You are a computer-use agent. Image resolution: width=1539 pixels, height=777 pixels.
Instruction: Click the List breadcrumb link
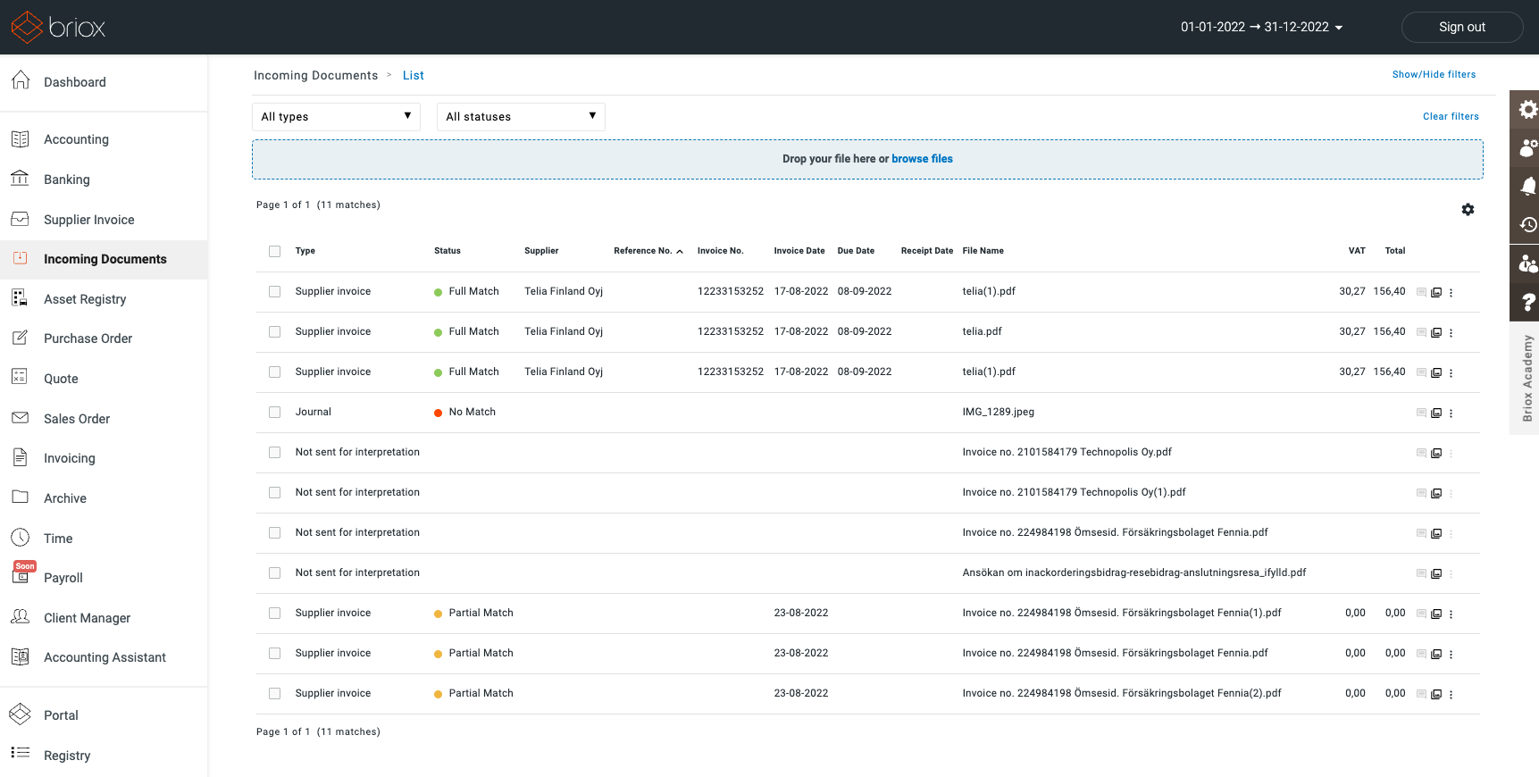413,75
